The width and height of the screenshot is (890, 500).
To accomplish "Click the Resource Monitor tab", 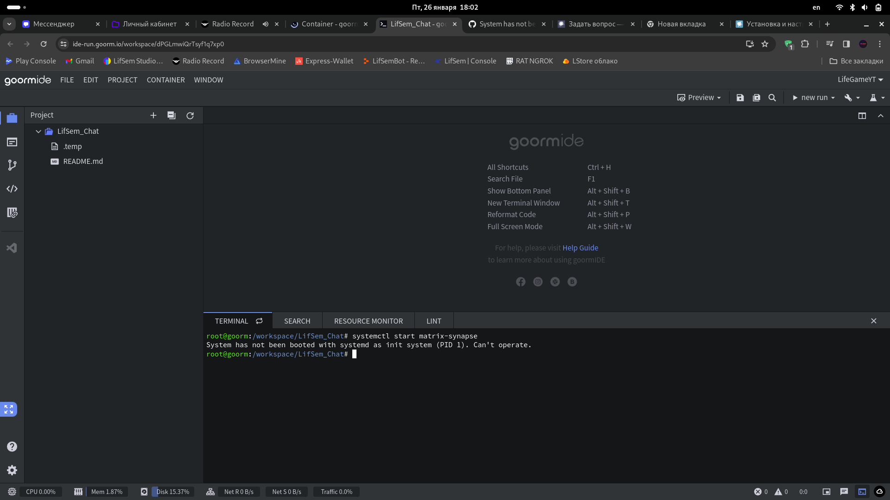I will [369, 320].
